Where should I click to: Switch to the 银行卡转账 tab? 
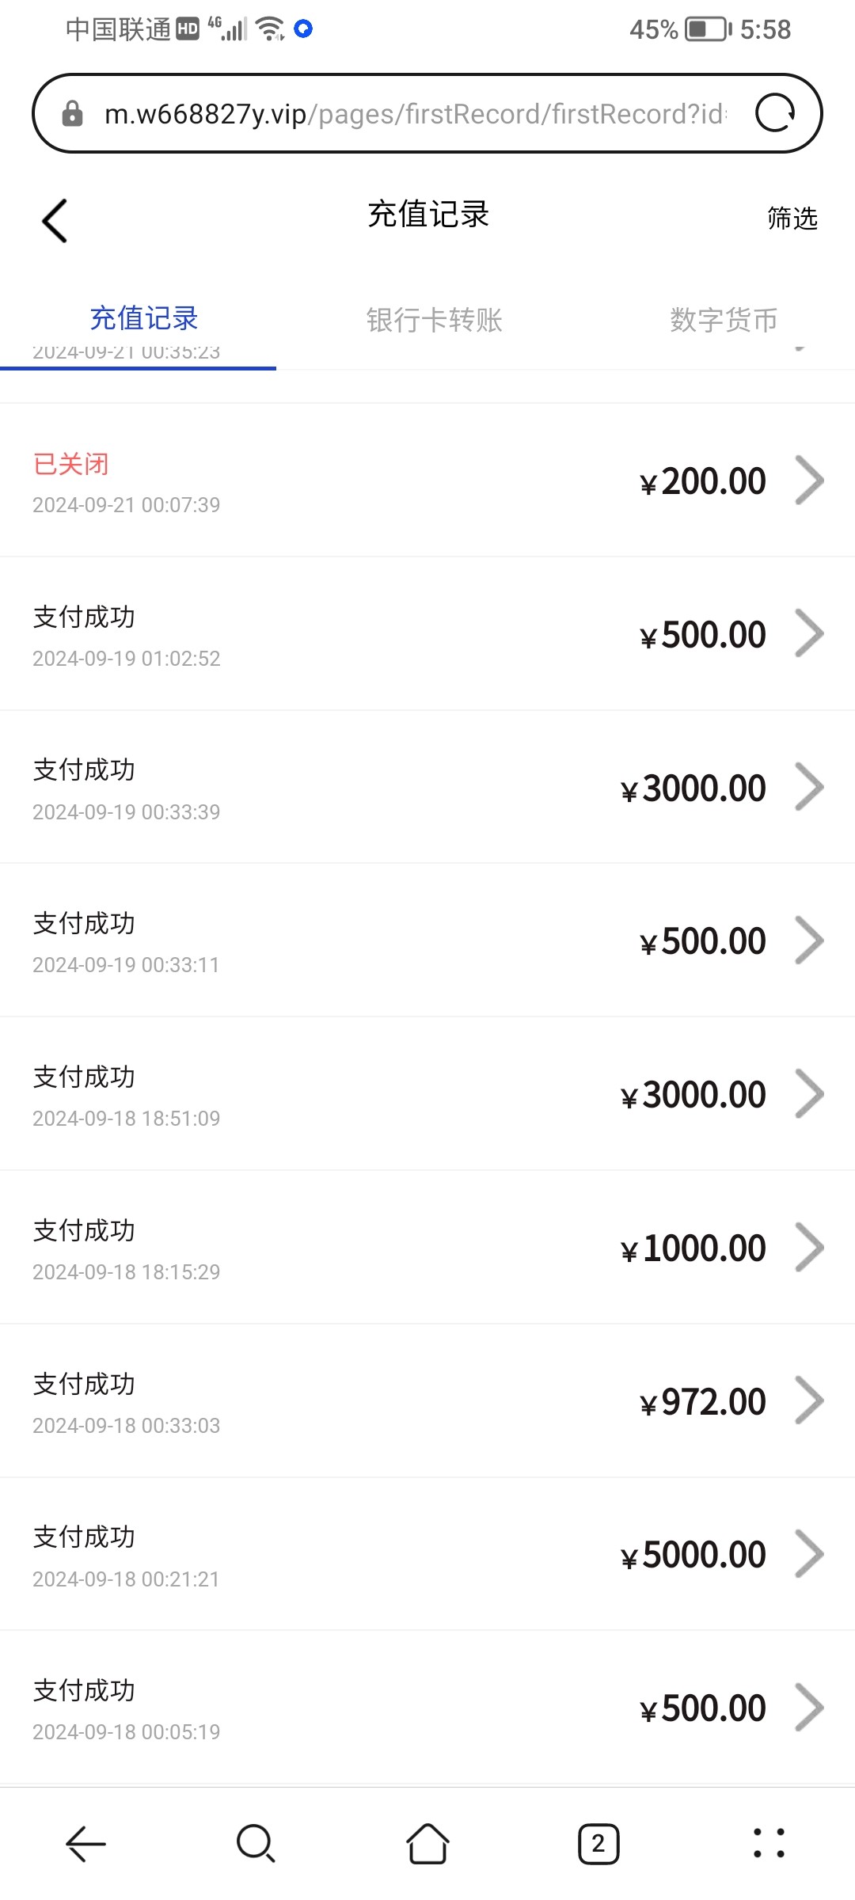pyautogui.click(x=434, y=320)
